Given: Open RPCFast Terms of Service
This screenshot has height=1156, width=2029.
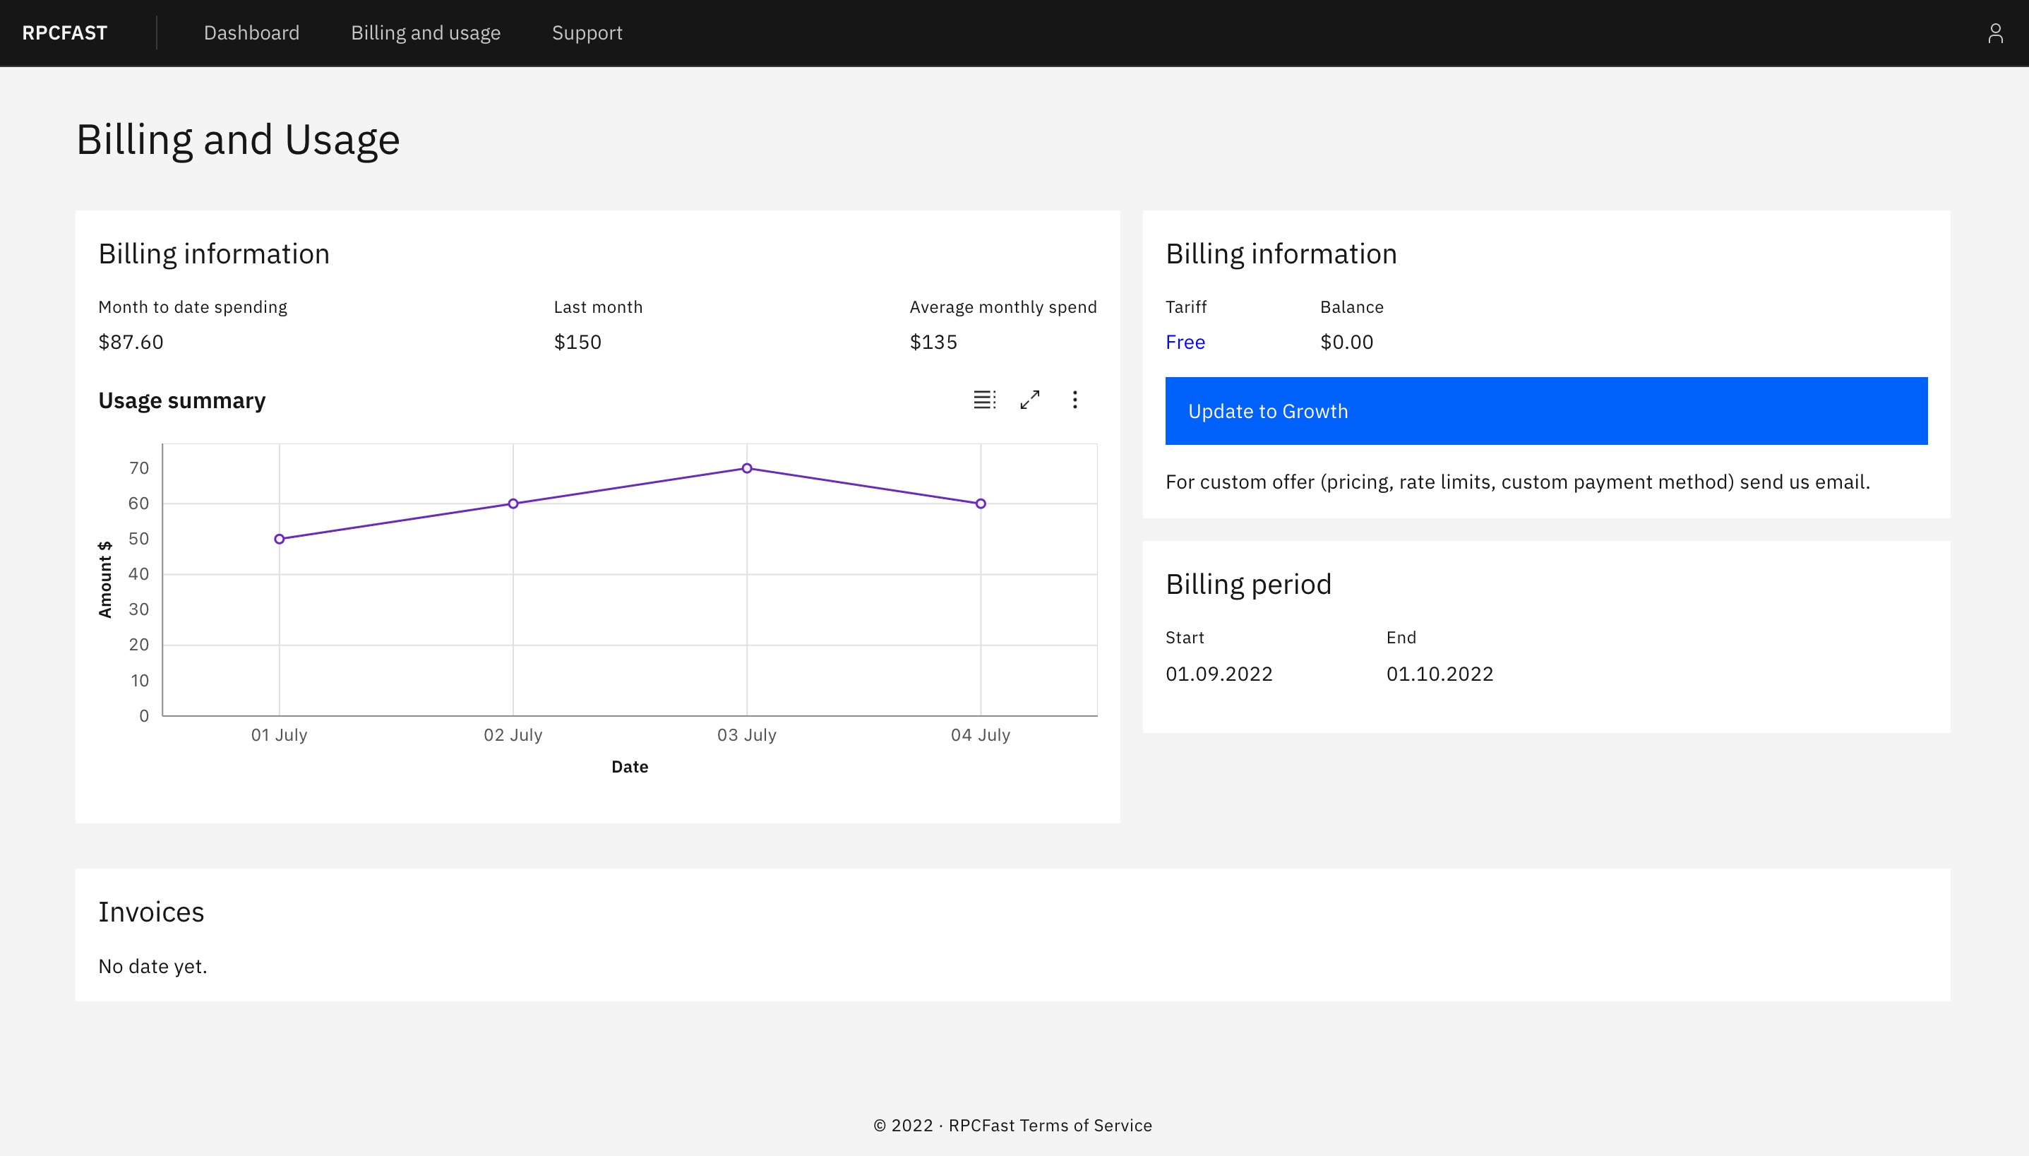Looking at the screenshot, I should pos(1050,1125).
